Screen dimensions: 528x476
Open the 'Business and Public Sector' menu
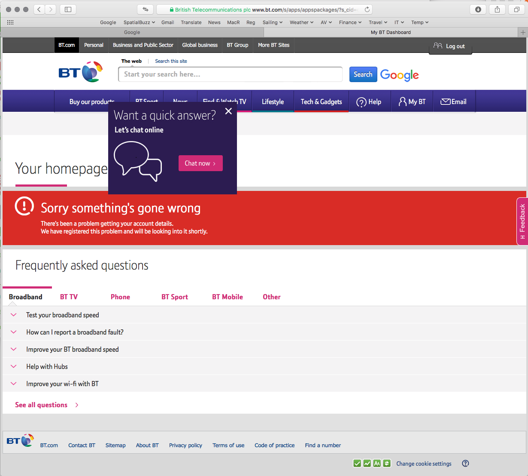pos(143,45)
